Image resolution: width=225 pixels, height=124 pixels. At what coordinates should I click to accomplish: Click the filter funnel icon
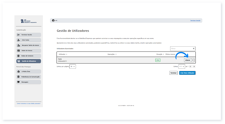(193, 49)
